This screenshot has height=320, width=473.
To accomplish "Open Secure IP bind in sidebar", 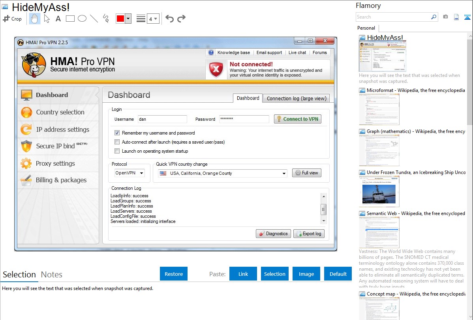I will tap(58, 146).
